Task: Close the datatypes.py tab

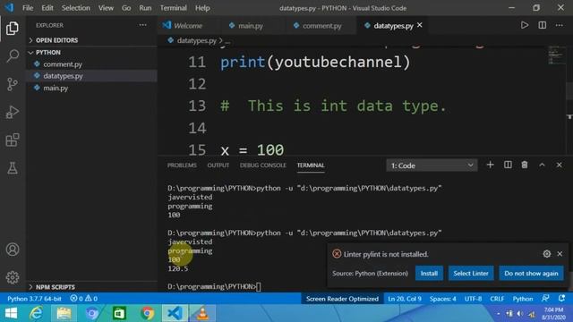Action: (420, 25)
